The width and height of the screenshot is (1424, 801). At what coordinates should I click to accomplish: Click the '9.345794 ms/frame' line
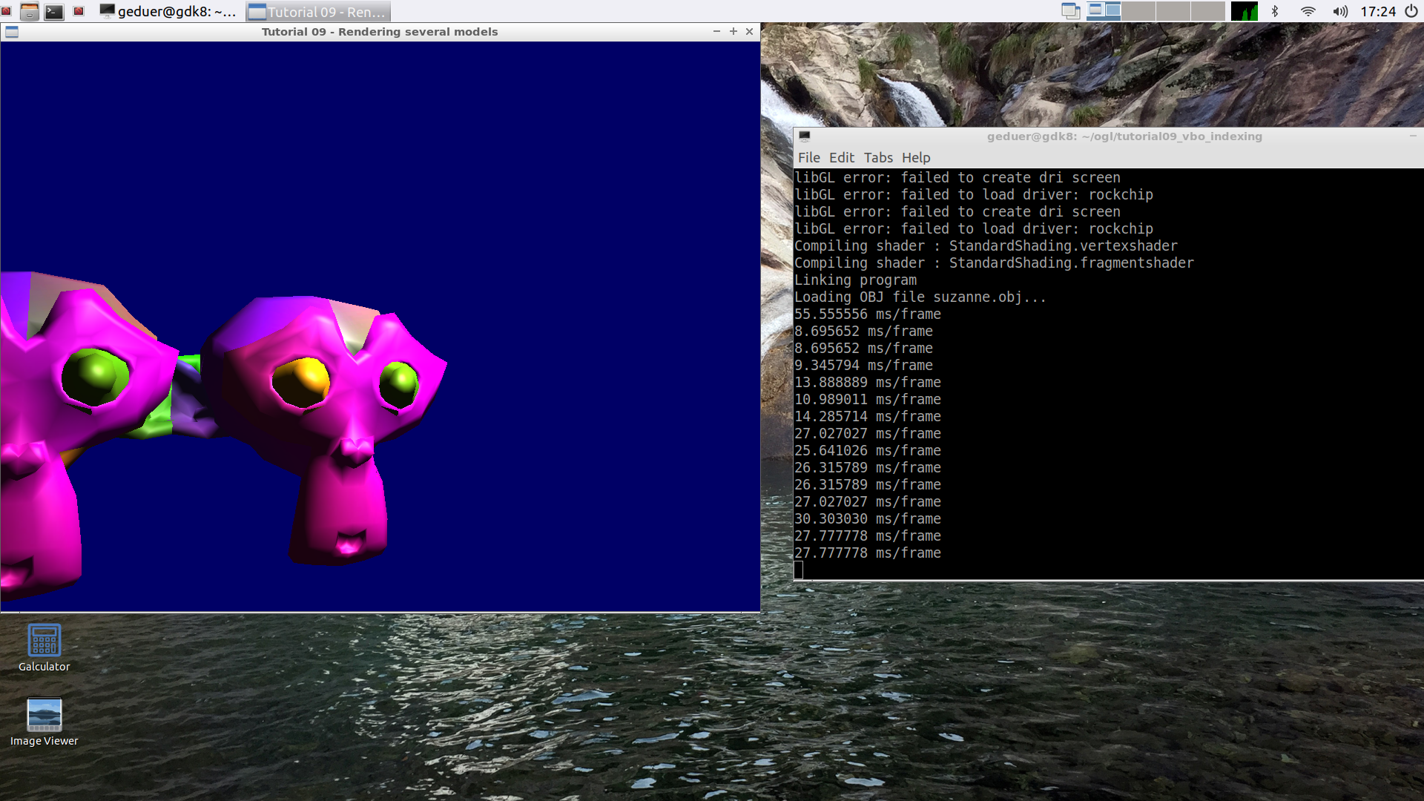[x=863, y=366]
